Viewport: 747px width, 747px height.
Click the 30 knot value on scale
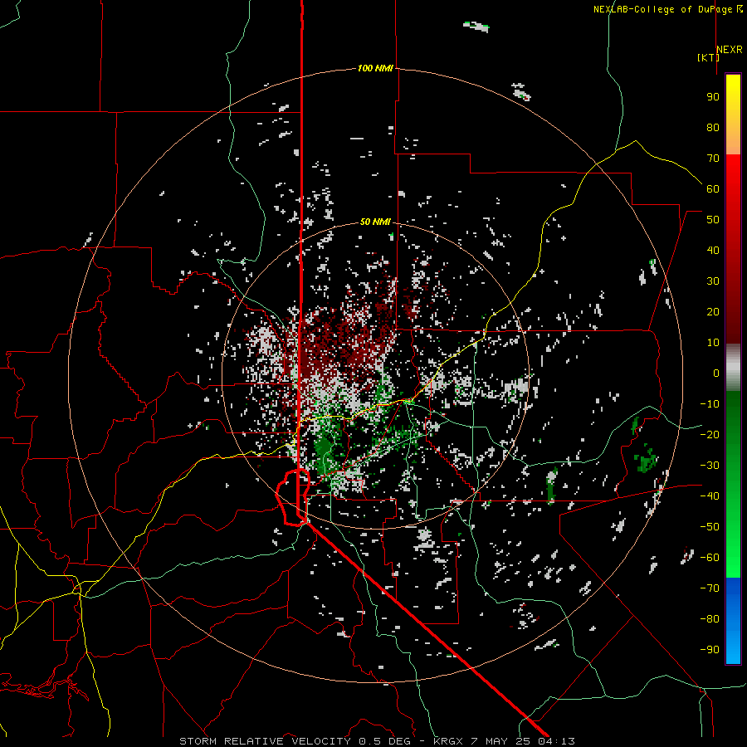[713, 281]
